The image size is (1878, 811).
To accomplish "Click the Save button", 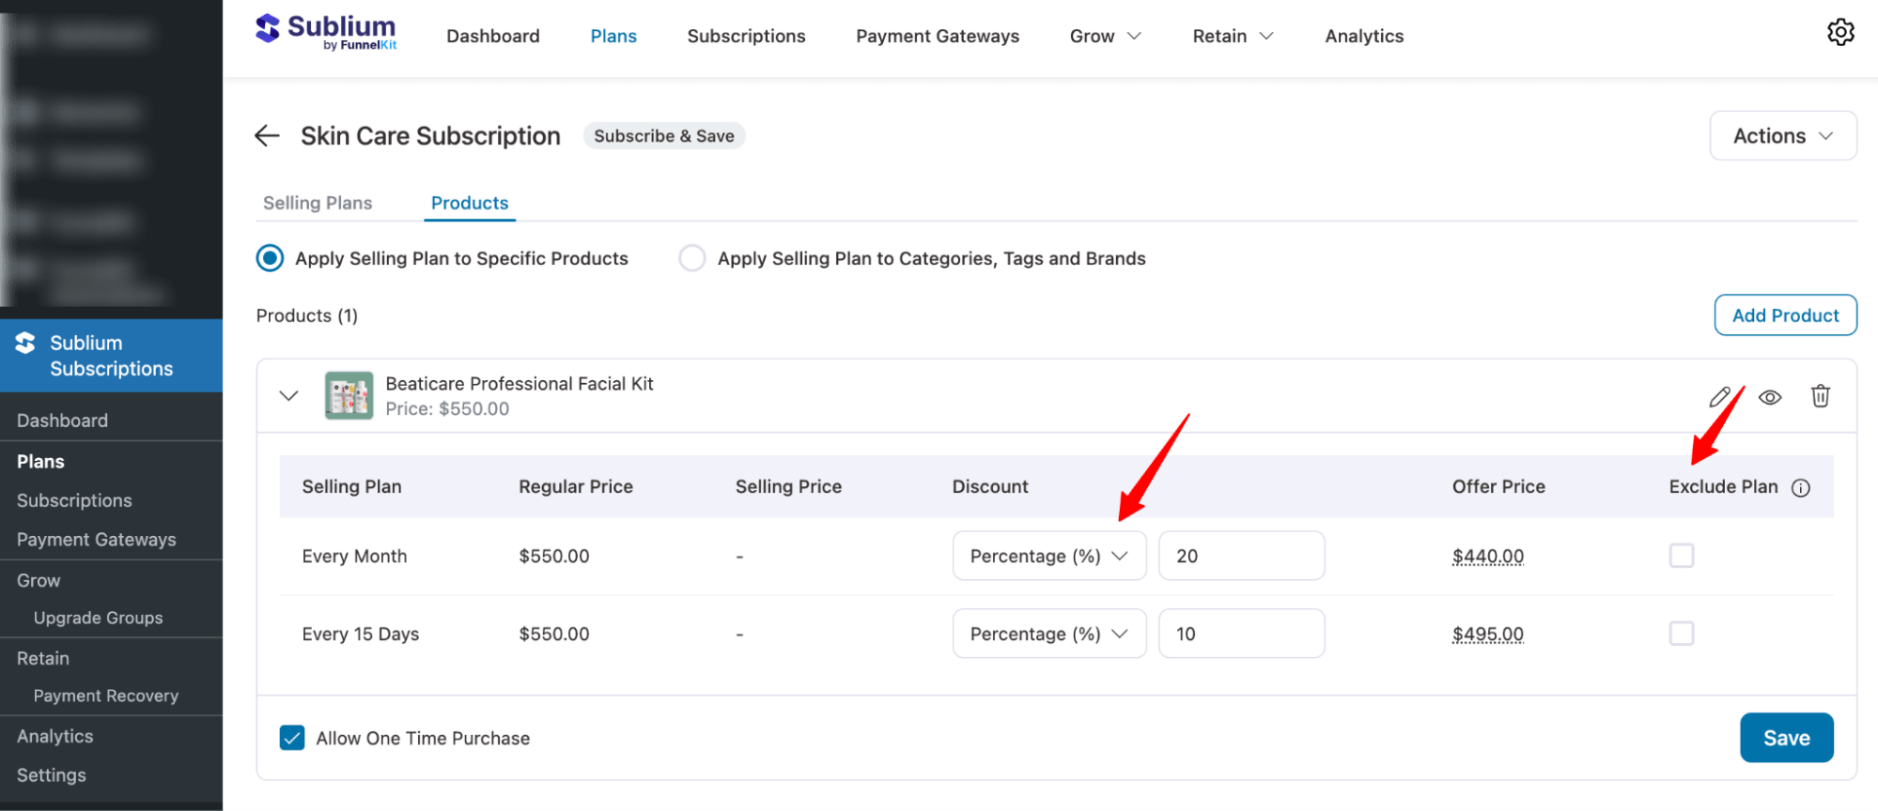I will [x=1786, y=738].
